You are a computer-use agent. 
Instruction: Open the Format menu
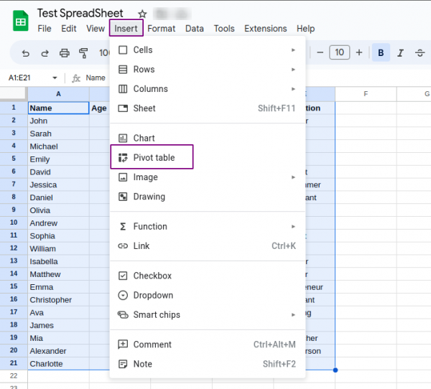(162, 29)
